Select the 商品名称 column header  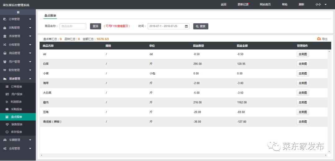pyautogui.click(x=48, y=46)
